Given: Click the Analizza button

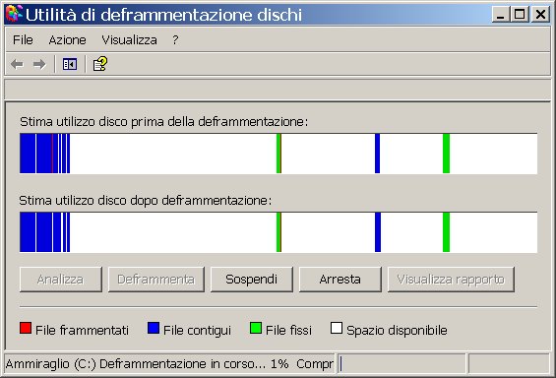Looking at the screenshot, I should point(61,280).
